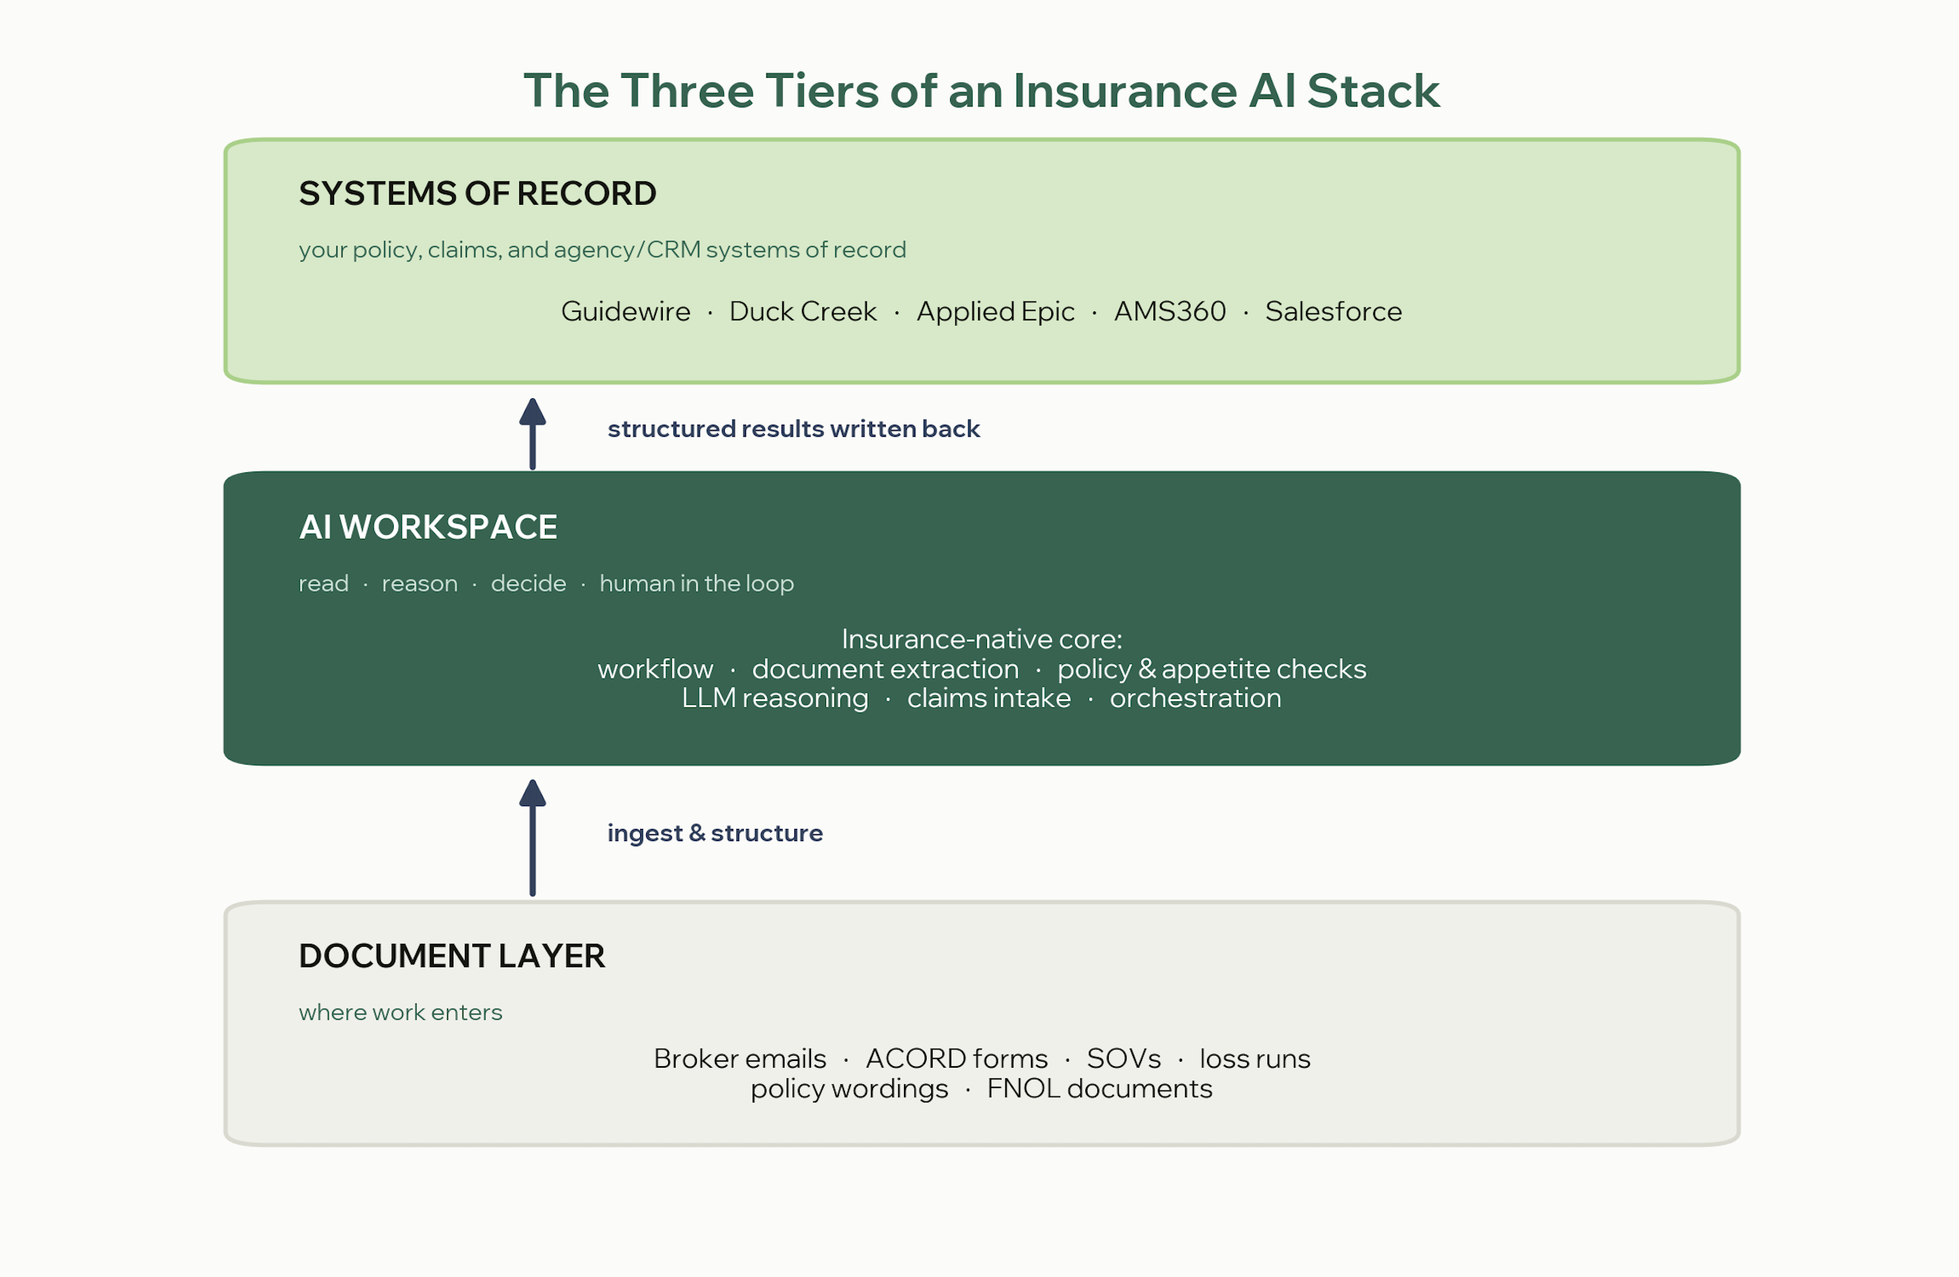Select the 'DOCUMENT LAYER' heading
The width and height of the screenshot is (1959, 1277).
click(451, 956)
